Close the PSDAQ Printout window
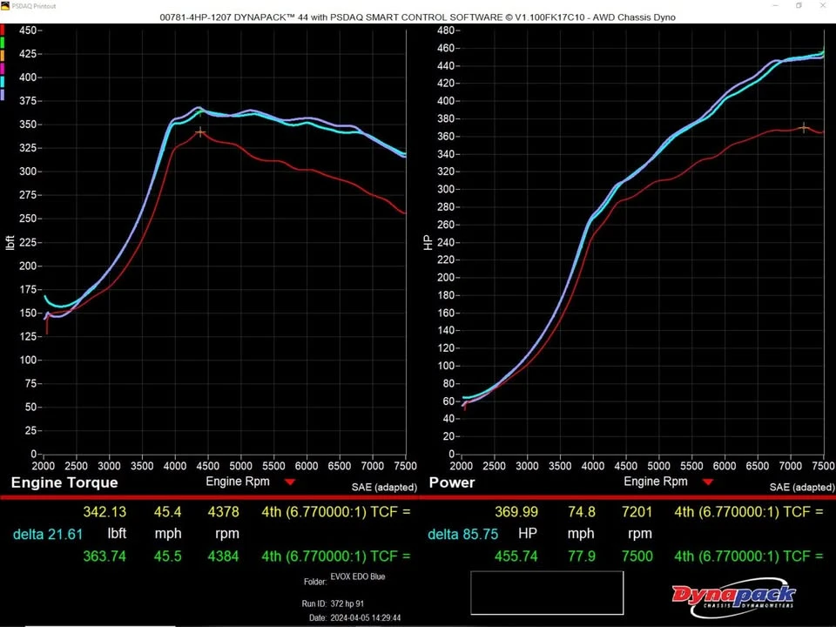This screenshot has height=627, width=836. point(823,5)
